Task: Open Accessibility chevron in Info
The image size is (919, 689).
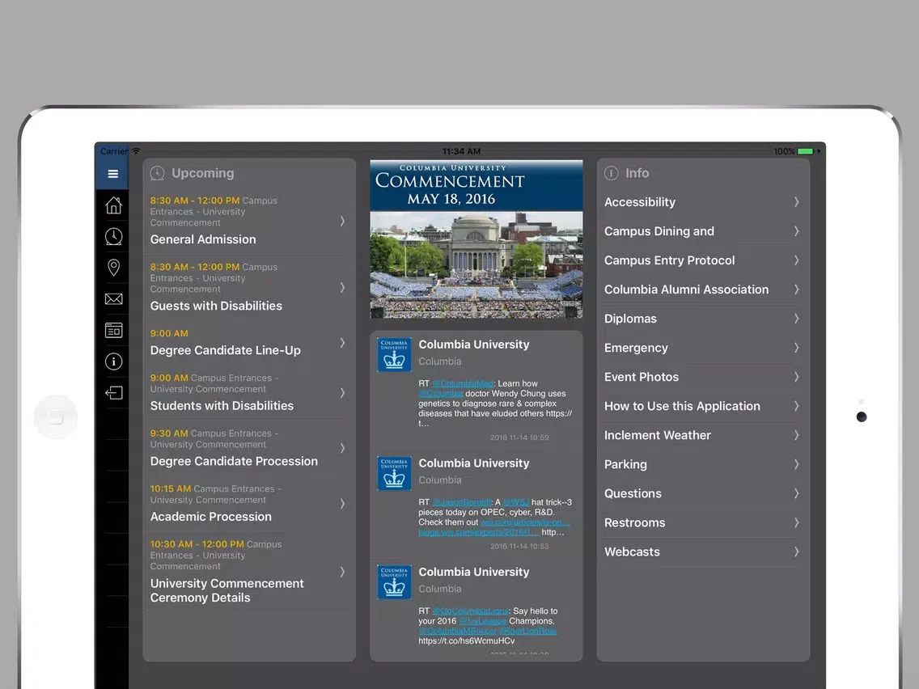Action: (797, 202)
